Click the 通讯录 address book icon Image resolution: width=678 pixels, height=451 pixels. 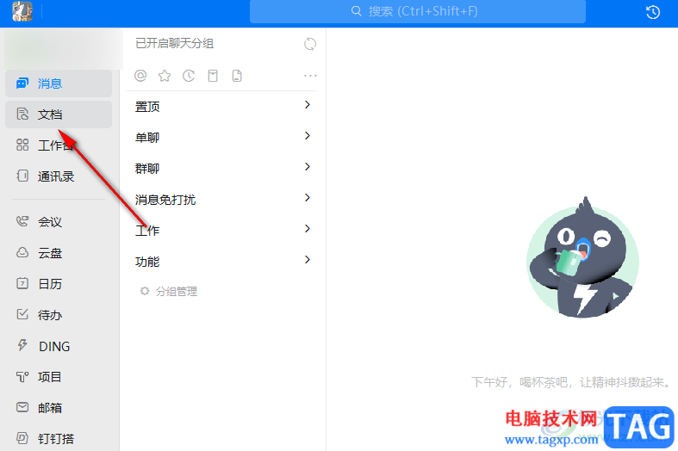tap(22, 176)
